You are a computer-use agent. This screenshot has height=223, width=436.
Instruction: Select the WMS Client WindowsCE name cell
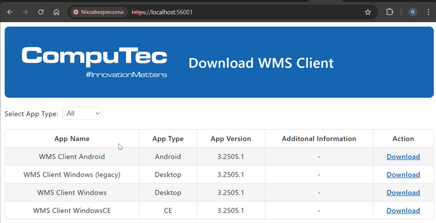click(x=72, y=210)
